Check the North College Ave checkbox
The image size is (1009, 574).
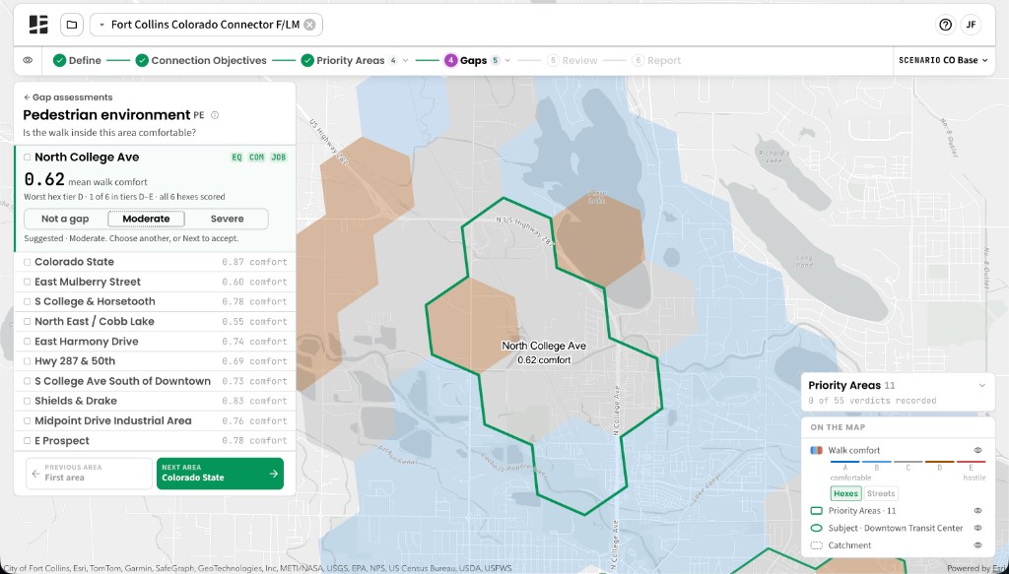tap(27, 157)
